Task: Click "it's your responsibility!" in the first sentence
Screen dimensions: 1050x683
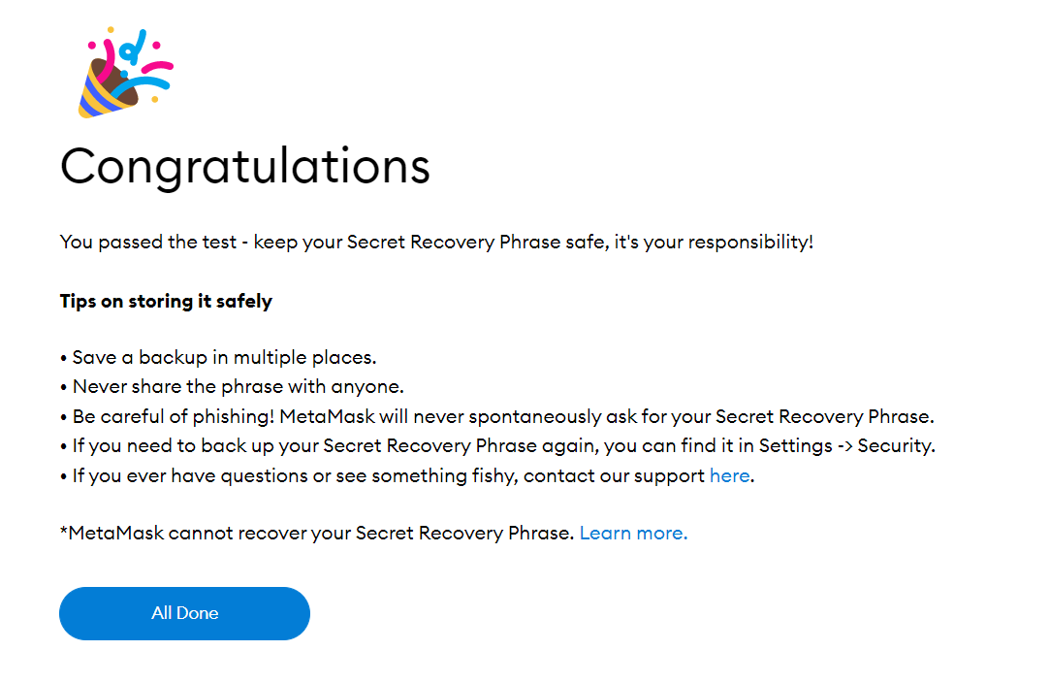Action: pyautogui.click(x=714, y=242)
